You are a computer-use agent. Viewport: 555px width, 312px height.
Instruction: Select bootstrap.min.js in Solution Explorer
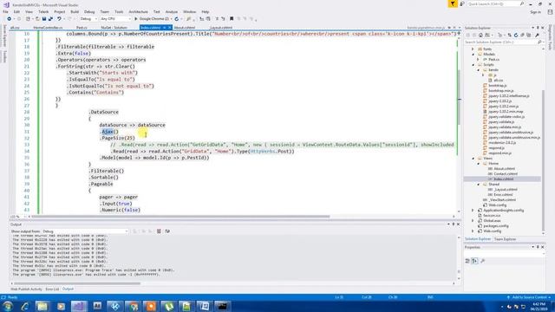[500, 91]
